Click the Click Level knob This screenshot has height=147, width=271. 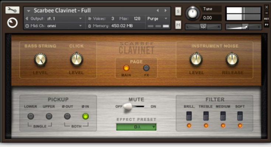coord(76,60)
